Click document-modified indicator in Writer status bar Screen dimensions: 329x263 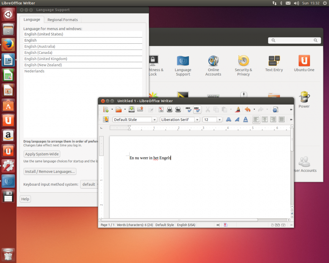tap(226, 225)
